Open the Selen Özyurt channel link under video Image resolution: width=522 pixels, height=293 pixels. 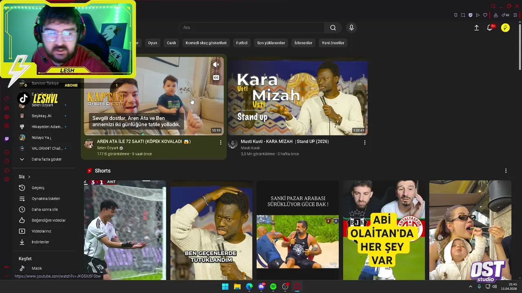[x=108, y=148]
